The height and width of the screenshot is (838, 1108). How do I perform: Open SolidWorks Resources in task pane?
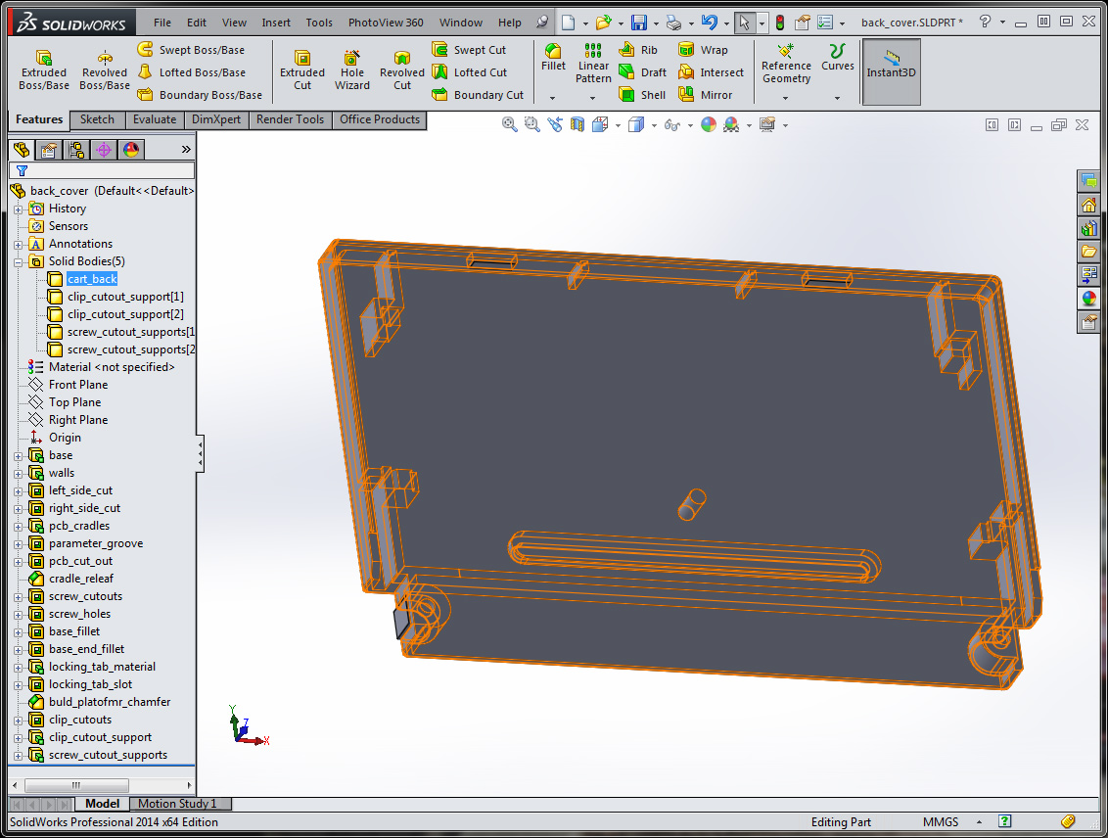click(1089, 205)
